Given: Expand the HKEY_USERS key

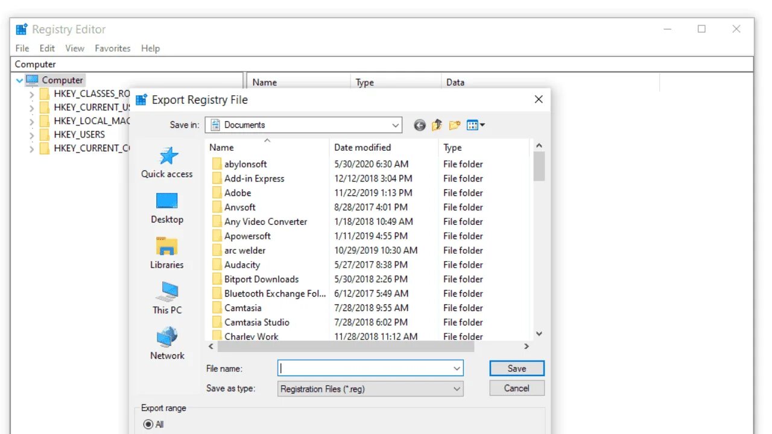Looking at the screenshot, I should 32,135.
